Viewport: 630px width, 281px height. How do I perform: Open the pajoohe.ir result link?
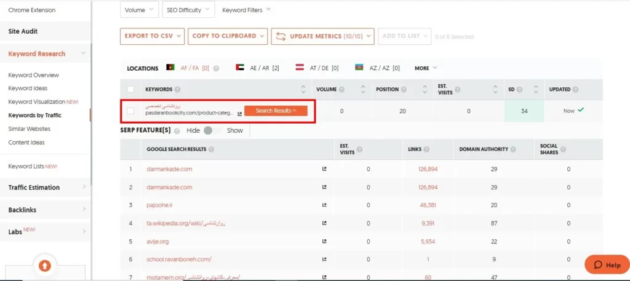click(x=159, y=205)
